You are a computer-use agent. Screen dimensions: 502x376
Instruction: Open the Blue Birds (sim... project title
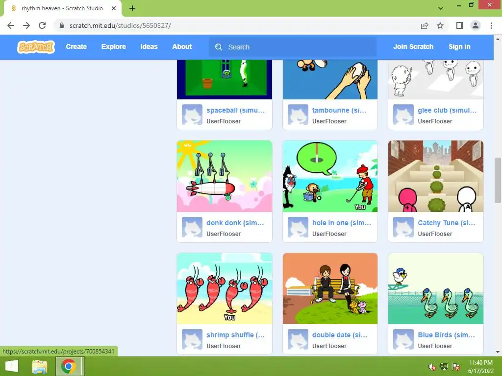point(447,335)
